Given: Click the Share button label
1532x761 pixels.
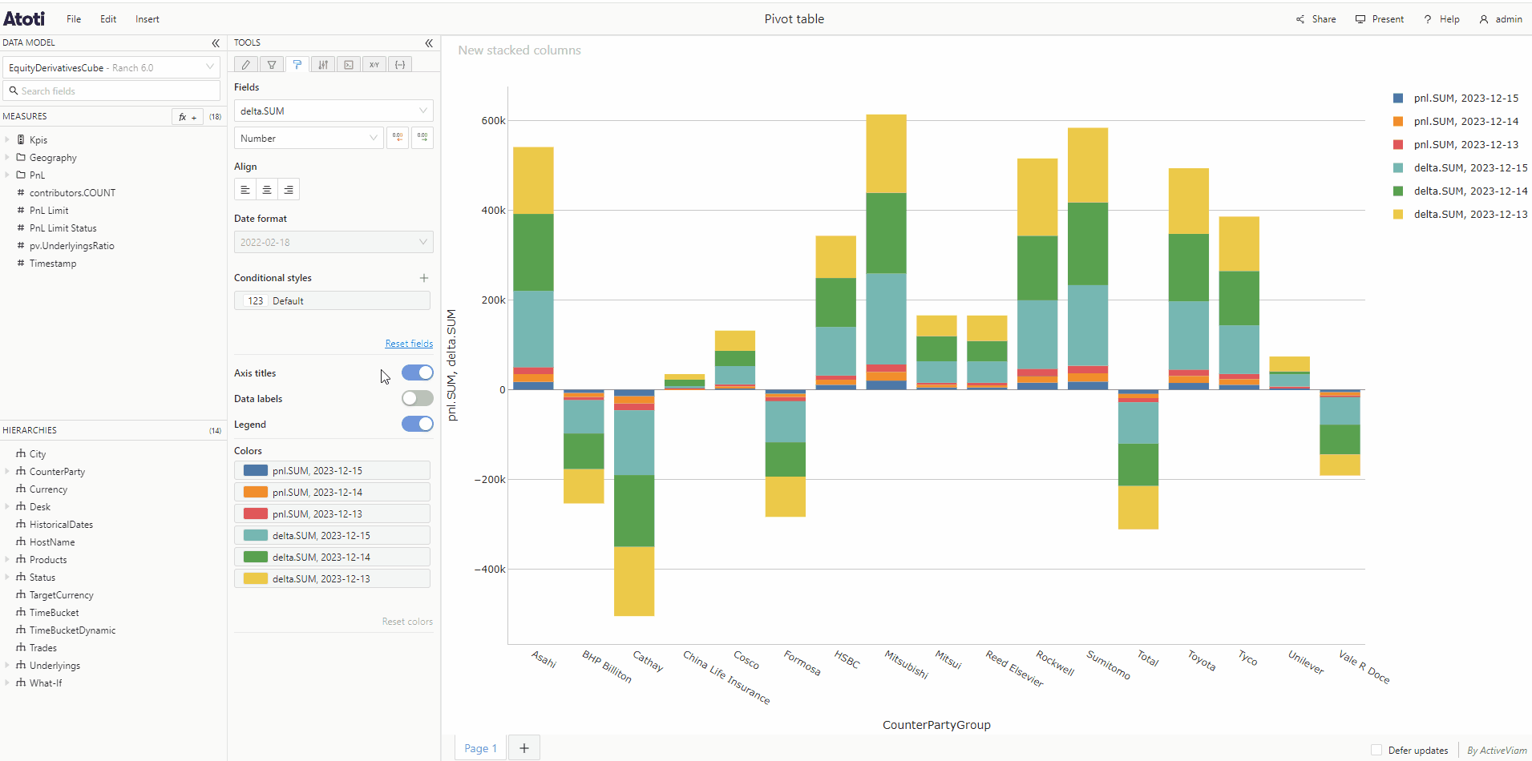Looking at the screenshot, I should tap(1324, 19).
